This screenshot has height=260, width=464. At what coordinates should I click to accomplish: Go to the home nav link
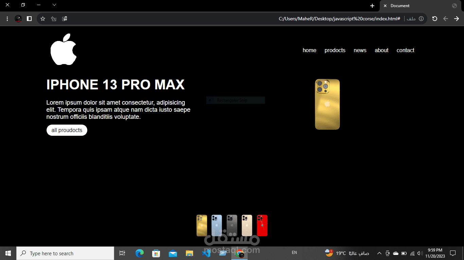[309, 50]
